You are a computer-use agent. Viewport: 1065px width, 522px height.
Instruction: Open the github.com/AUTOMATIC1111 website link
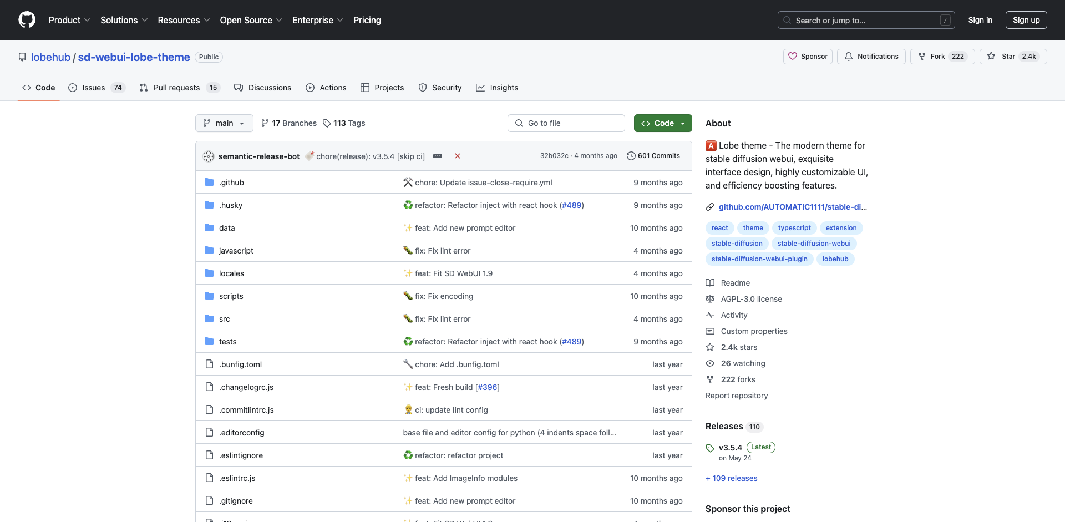[793, 207]
